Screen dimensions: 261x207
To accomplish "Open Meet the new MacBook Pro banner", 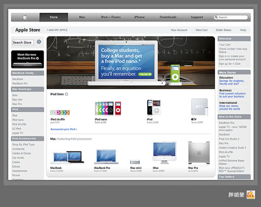I will pyautogui.click(x=28, y=59).
